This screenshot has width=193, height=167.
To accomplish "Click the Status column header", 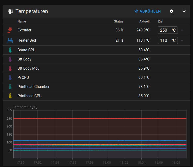I will coord(119,21).
